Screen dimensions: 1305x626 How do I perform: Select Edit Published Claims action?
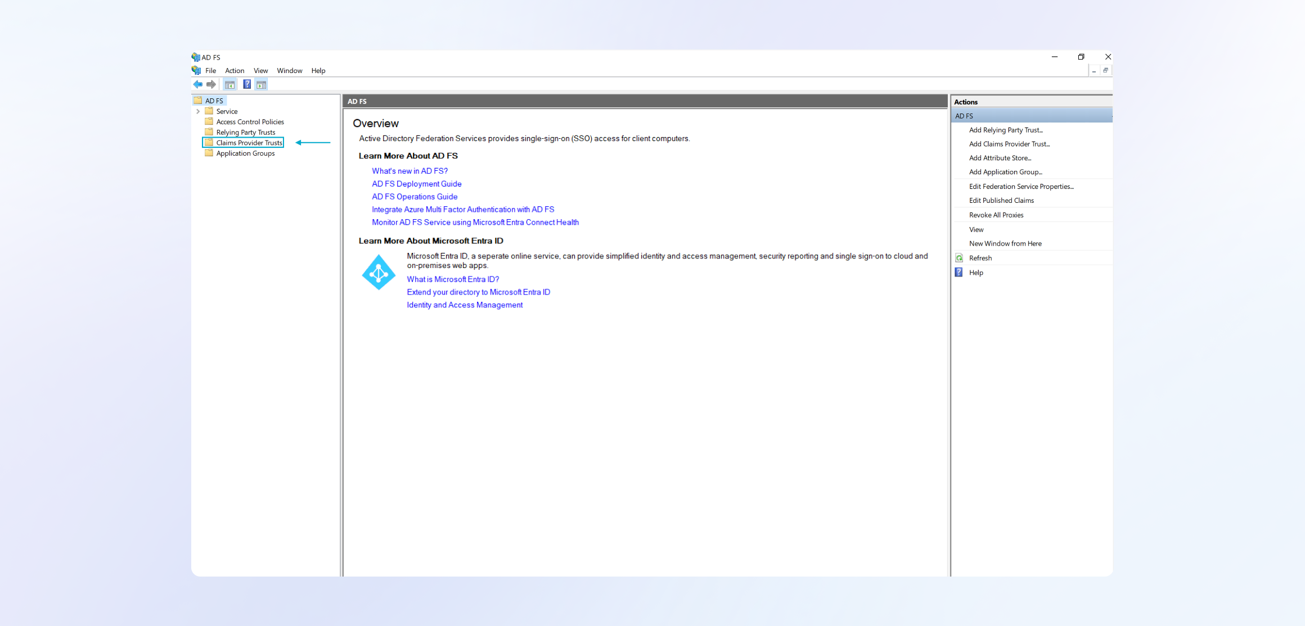(1001, 201)
